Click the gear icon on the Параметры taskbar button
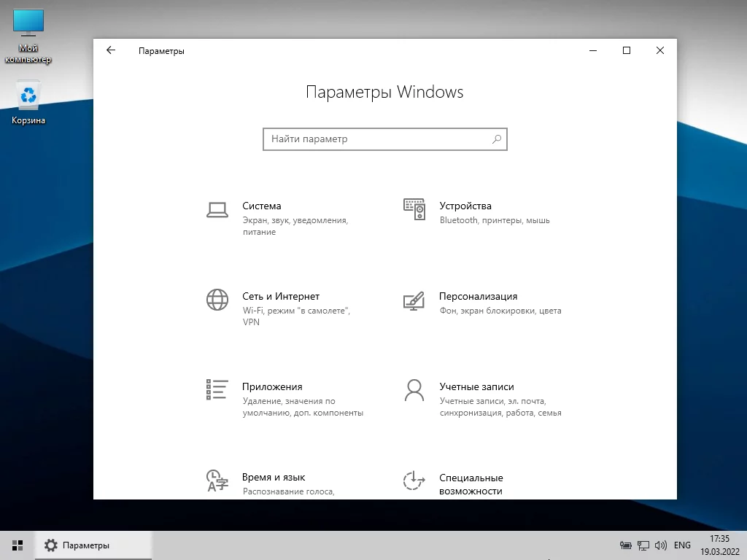The height and width of the screenshot is (560, 747). (50, 545)
